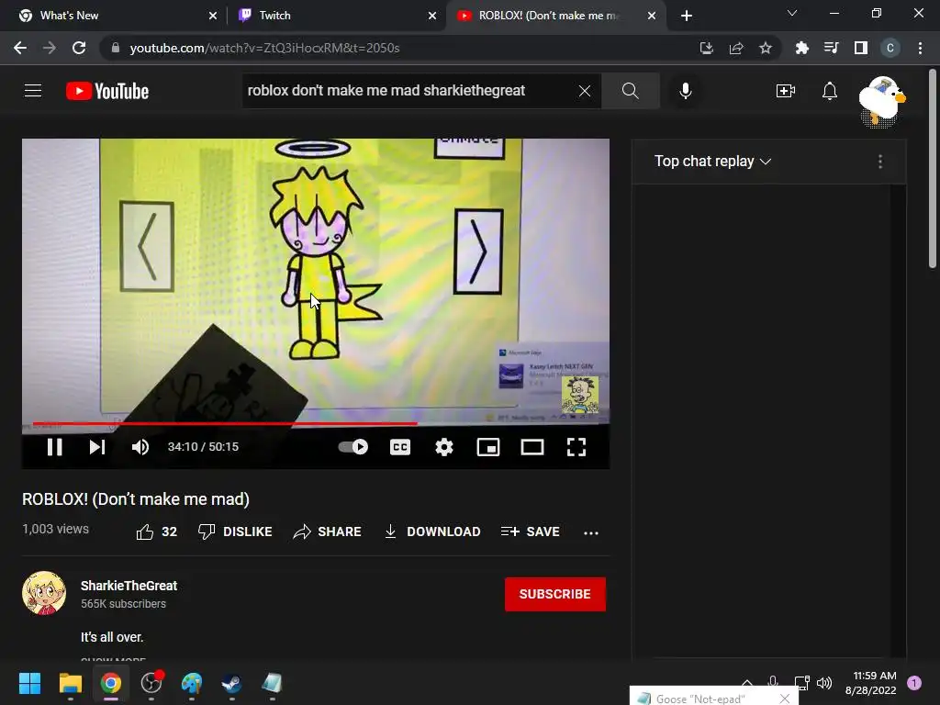Viewport: 940px width, 705px height.
Task: Open media controls in Chrome toolbar
Action: coord(831,48)
